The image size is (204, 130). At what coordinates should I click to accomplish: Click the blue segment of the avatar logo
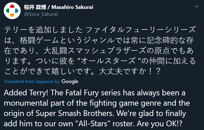[17, 11]
